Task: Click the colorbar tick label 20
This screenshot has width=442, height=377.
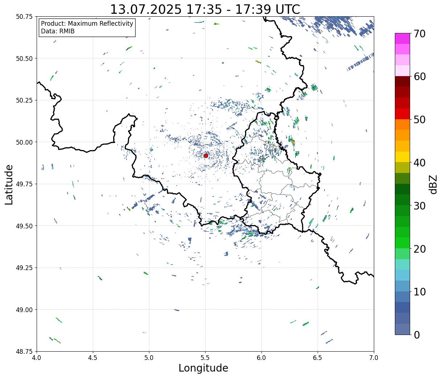Action: click(x=420, y=249)
